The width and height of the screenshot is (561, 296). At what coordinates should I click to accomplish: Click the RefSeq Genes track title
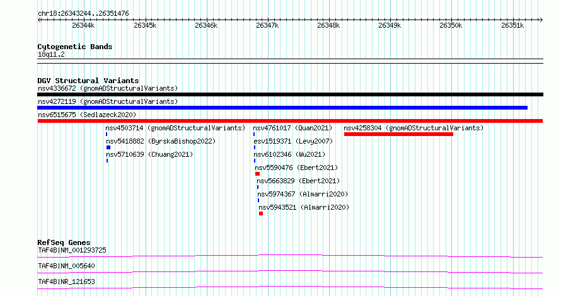coord(64,242)
